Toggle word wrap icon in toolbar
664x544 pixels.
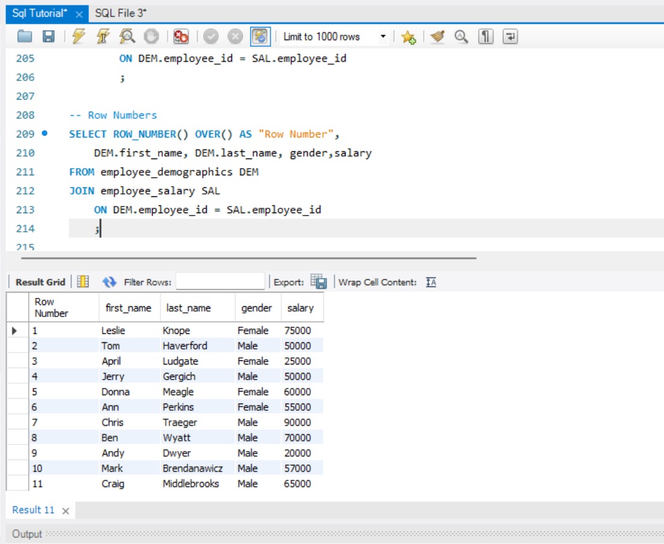[510, 37]
